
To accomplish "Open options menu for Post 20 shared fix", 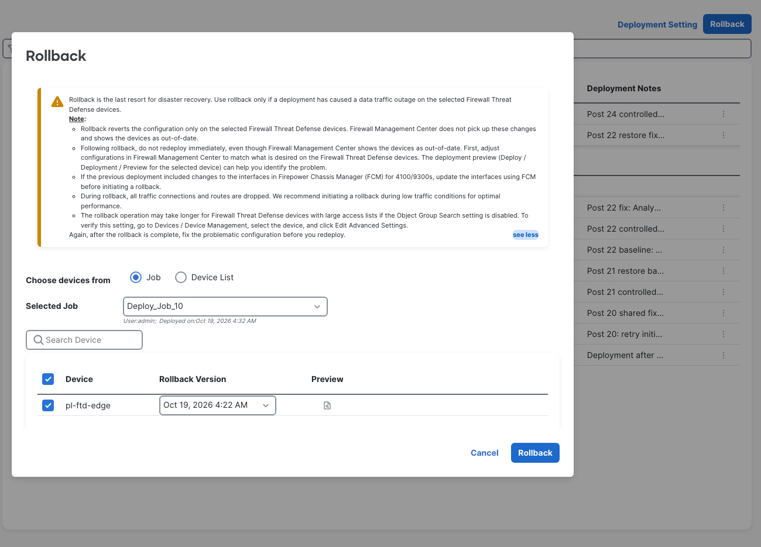I will 724,313.
